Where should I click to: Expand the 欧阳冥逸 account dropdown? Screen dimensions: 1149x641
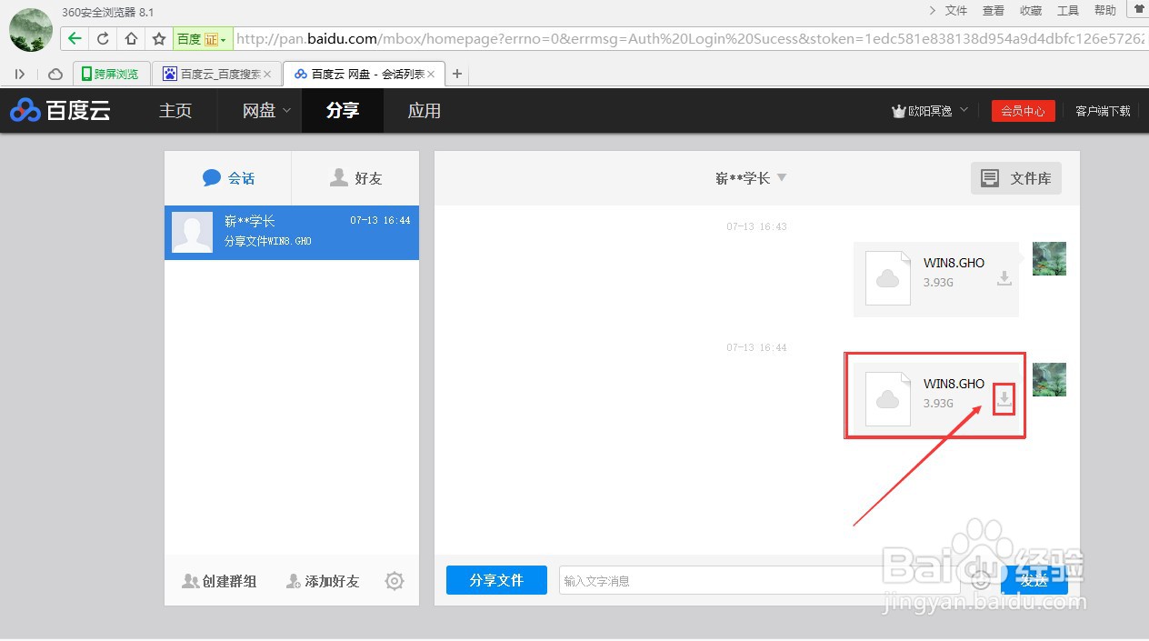[964, 110]
